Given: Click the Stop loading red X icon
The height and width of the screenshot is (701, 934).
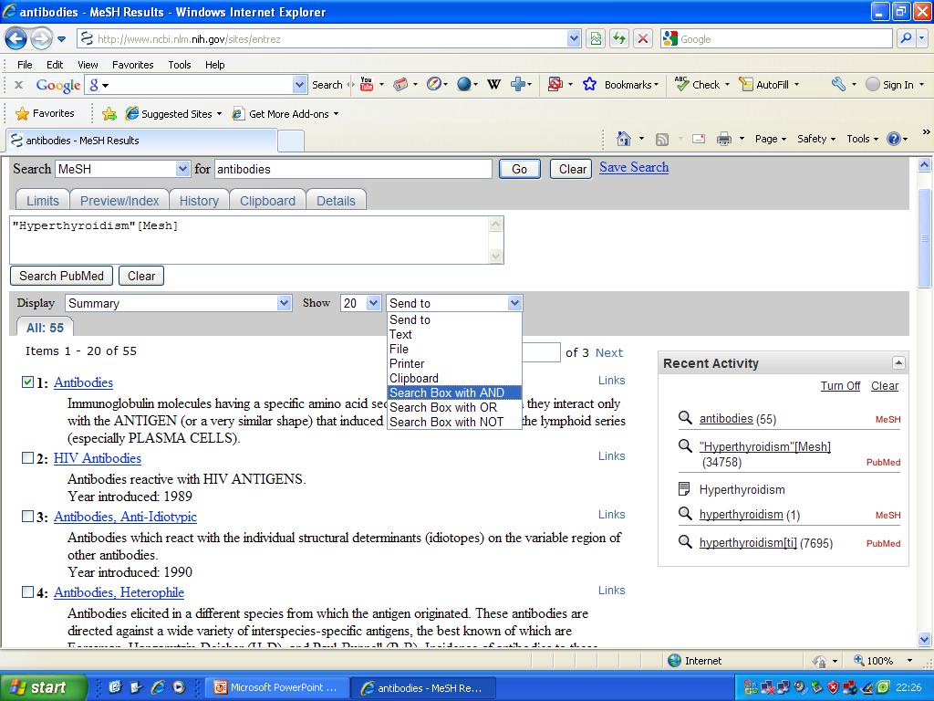Looking at the screenshot, I should coord(643,39).
